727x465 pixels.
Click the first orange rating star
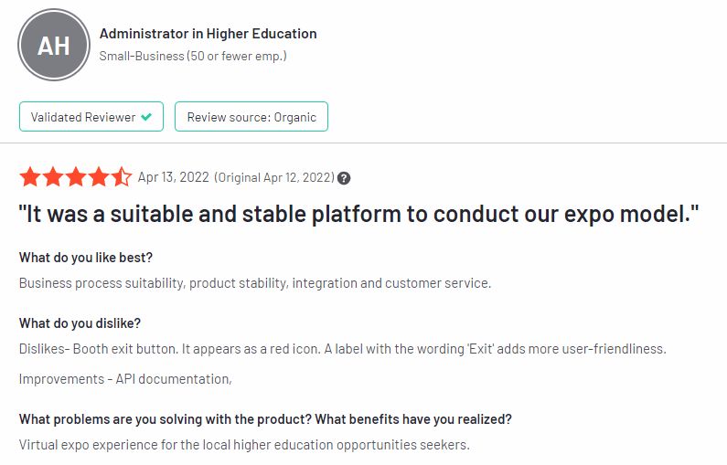[30, 177]
